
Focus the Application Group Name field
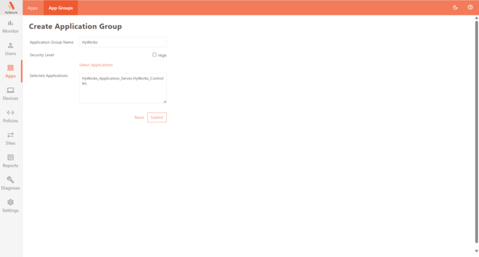pos(123,42)
